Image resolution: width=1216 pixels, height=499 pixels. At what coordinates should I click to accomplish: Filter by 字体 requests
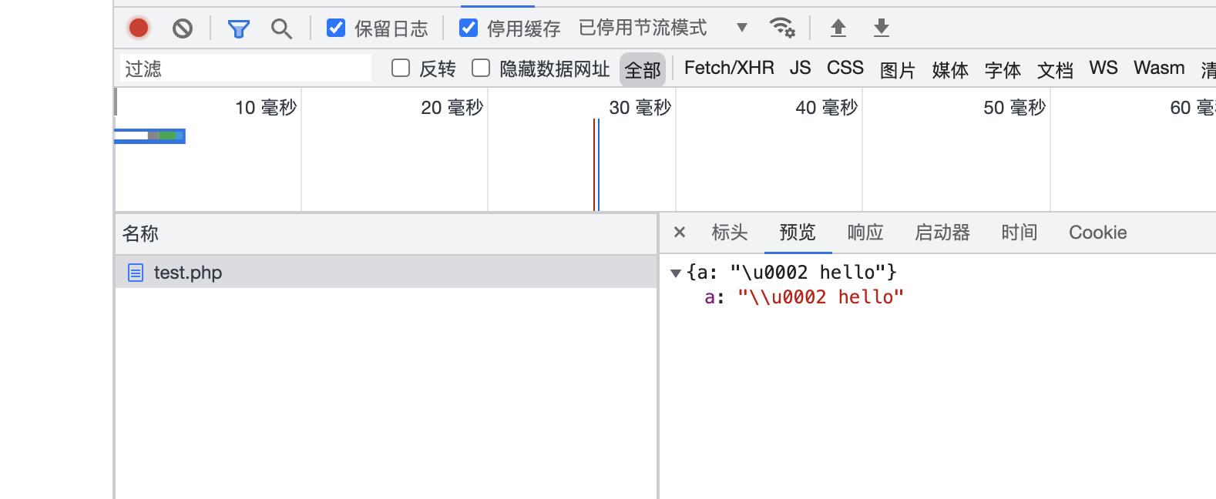pyautogui.click(x=1003, y=70)
